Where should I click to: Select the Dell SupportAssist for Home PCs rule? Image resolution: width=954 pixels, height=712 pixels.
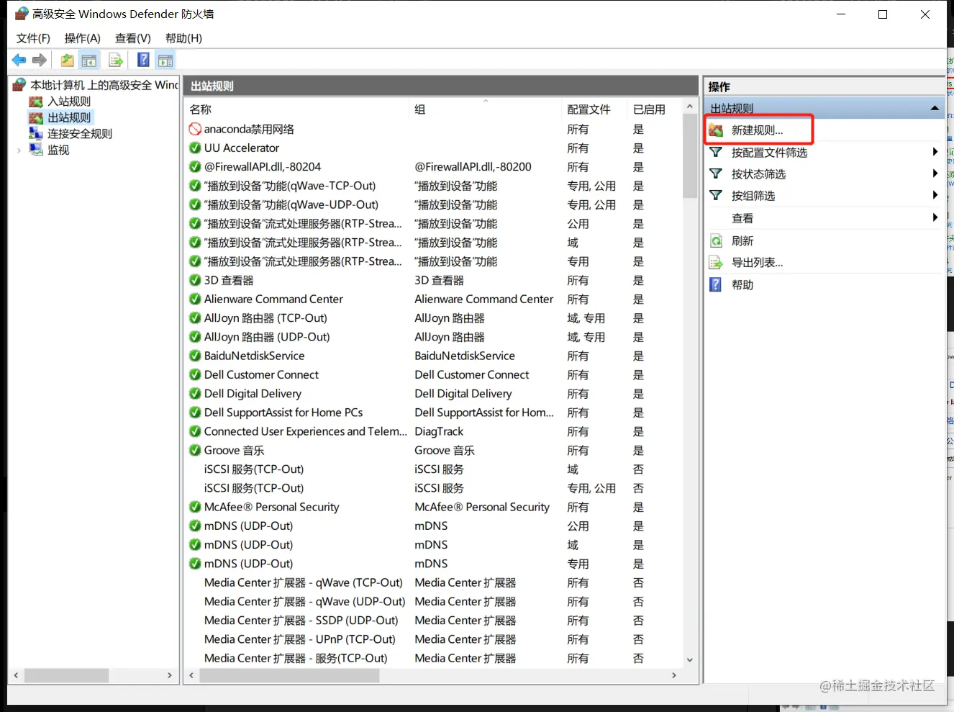(283, 413)
